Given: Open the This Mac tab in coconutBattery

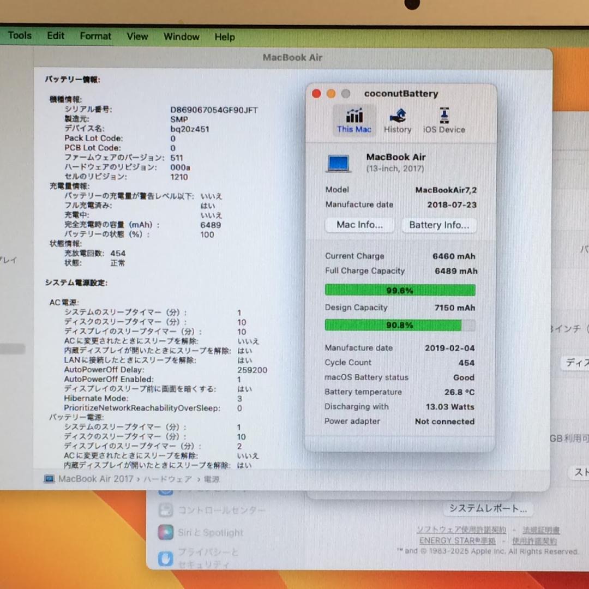Looking at the screenshot, I should click(x=354, y=120).
